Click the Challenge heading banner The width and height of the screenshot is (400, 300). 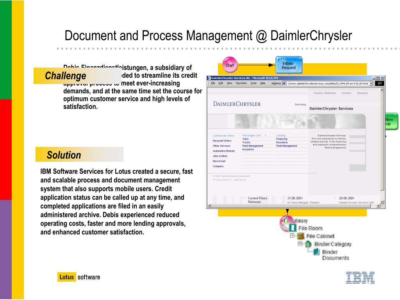(x=78, y=76)
